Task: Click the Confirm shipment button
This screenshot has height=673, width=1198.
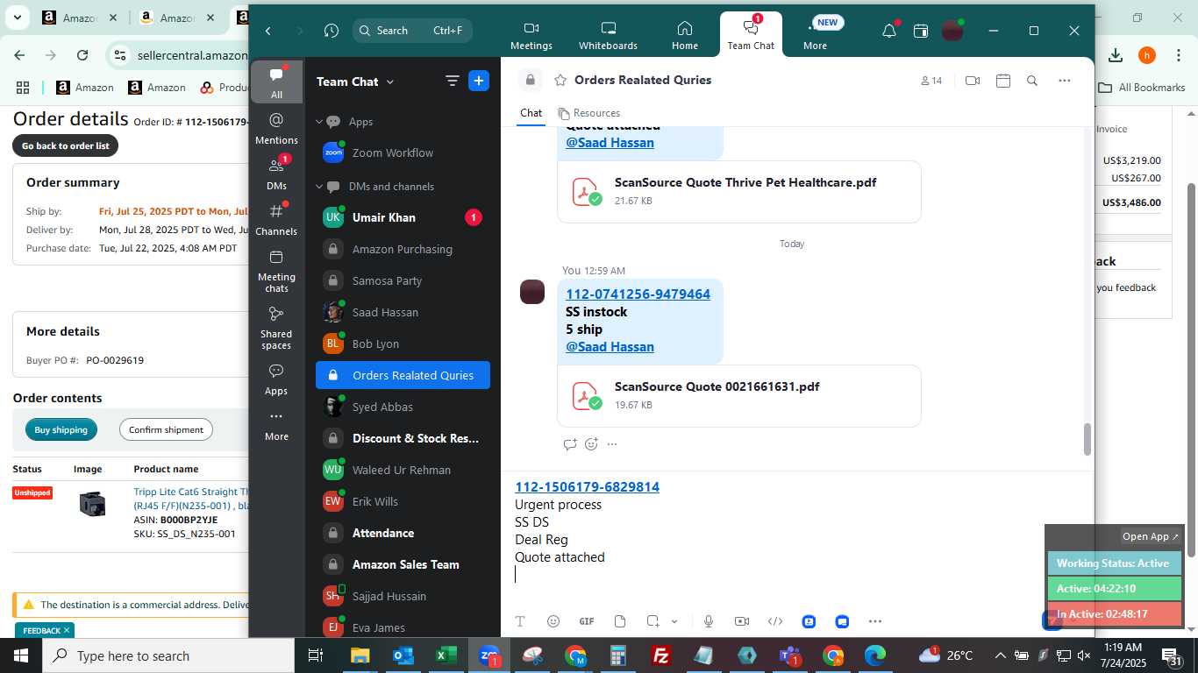Action: tap(166, 429)
